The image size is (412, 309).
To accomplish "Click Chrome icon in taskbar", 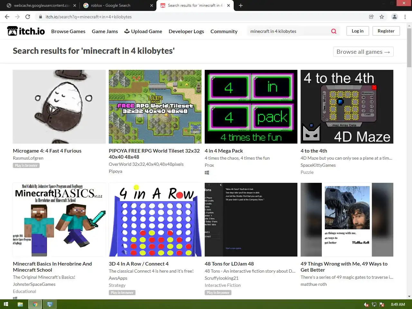I will click(x=35, y=304).
